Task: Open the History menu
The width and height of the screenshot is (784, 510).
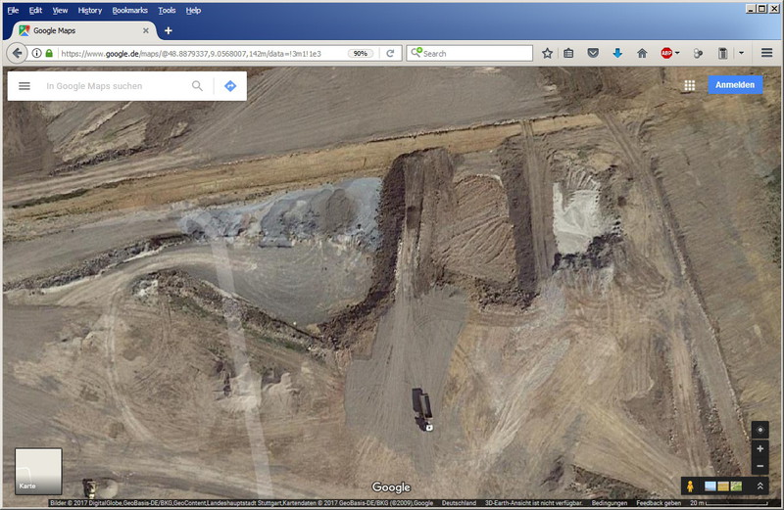Action: (x=89, y=10)
